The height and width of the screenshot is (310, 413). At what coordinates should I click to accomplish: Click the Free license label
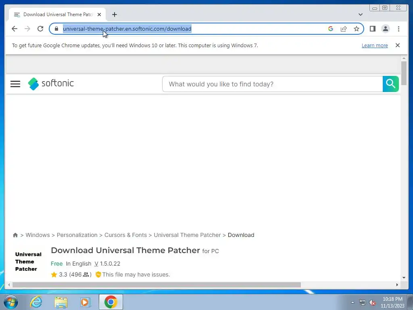click(x=56, y=264)
